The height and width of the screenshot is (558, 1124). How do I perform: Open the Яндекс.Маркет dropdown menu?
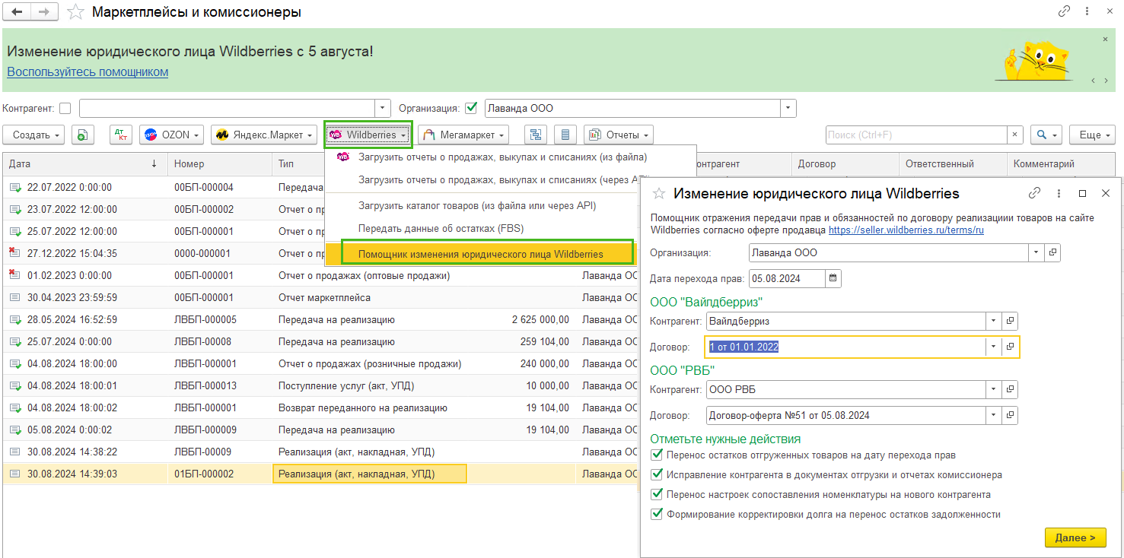coord(264,135)
